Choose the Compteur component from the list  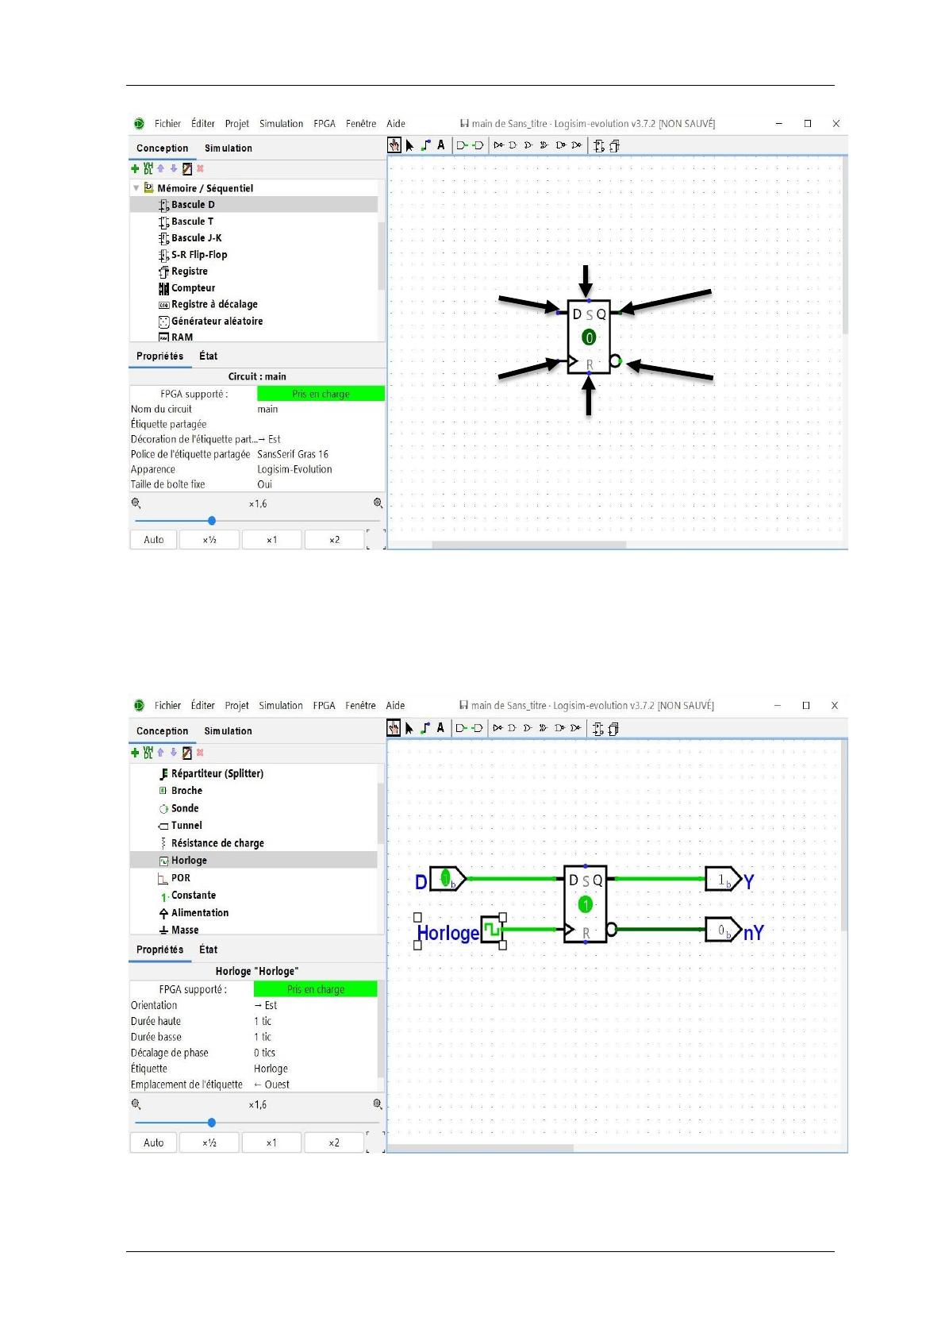coord(193,288)
